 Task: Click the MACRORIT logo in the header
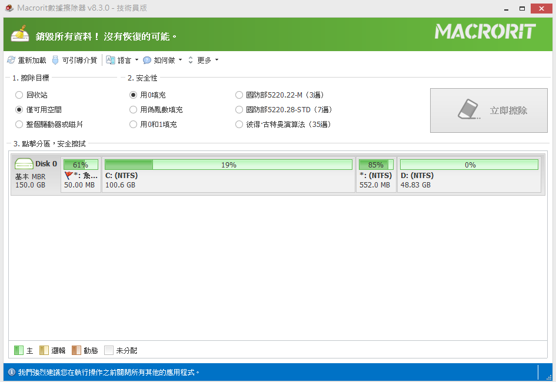[485, 32]
